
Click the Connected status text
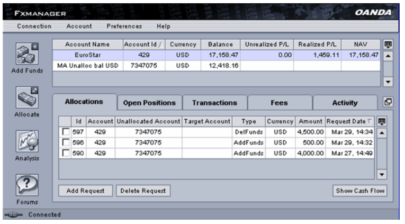click(x=44, y=214)
